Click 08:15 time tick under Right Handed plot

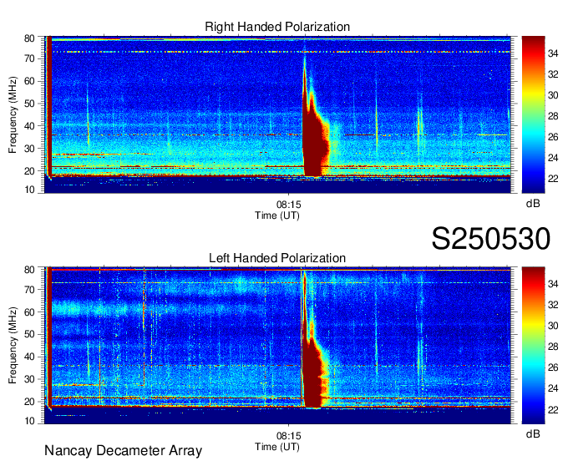pos(289,205)
